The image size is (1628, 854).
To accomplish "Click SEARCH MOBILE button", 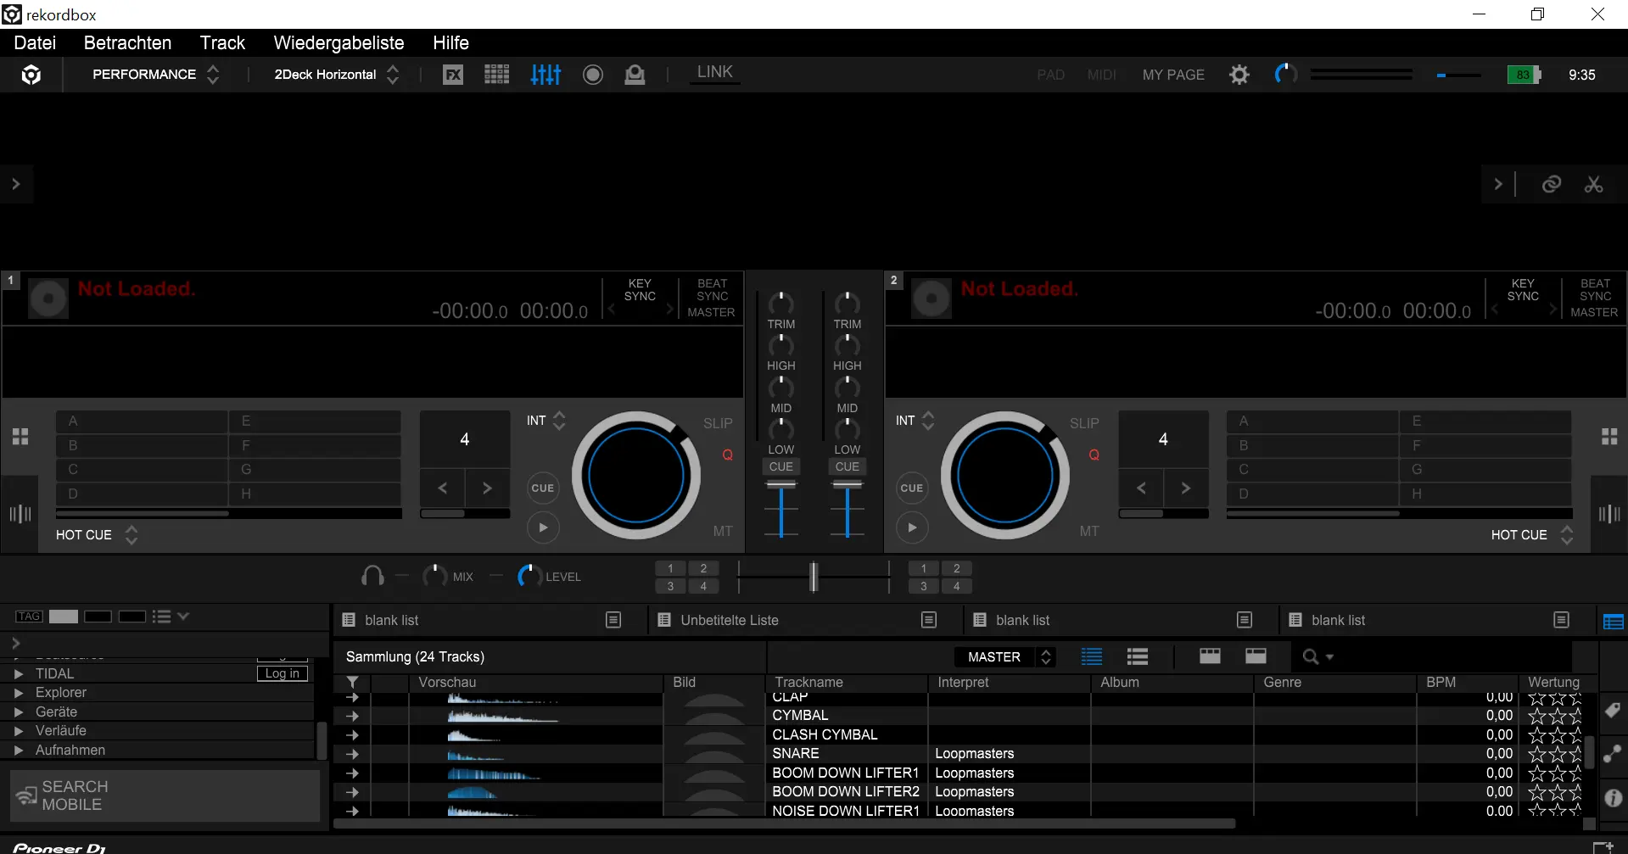I will coord(165,795).
